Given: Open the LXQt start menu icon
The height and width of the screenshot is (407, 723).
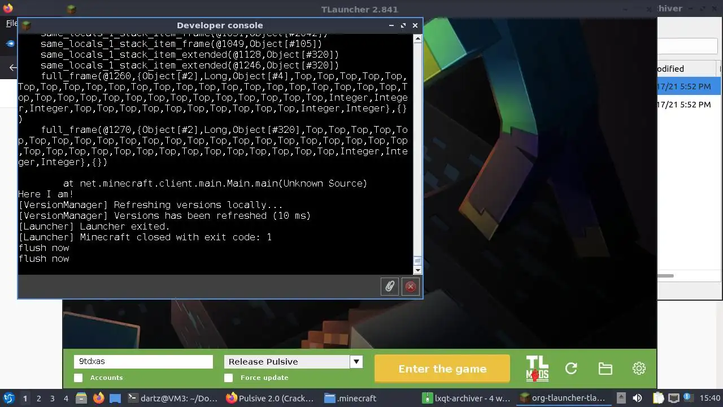Looking at the screenshot, I should pyautogui.click(x=8, y=398).
